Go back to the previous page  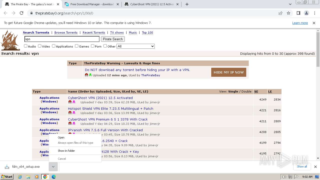pos(5,13)
